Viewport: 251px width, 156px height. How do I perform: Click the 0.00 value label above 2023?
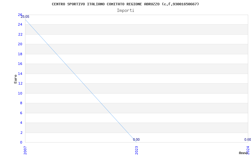pyautogui.click(x=136, y=139)
